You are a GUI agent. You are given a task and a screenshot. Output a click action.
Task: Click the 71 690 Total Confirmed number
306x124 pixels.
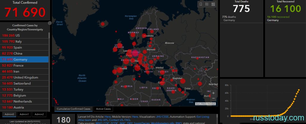coord(25,12)
